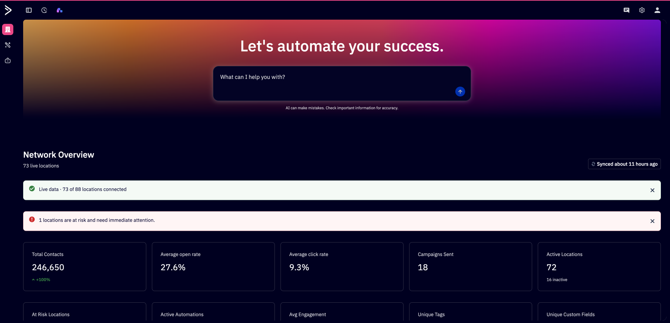Click the ActiveCampaign logo icon
This screenshot has width=670, height=323.
8,10
